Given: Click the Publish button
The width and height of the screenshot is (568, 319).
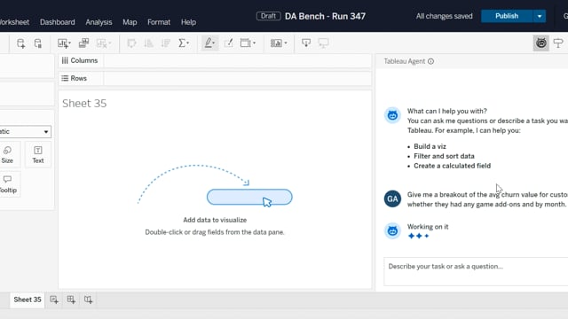Looking at the screenshot, I should coord(507,16).
